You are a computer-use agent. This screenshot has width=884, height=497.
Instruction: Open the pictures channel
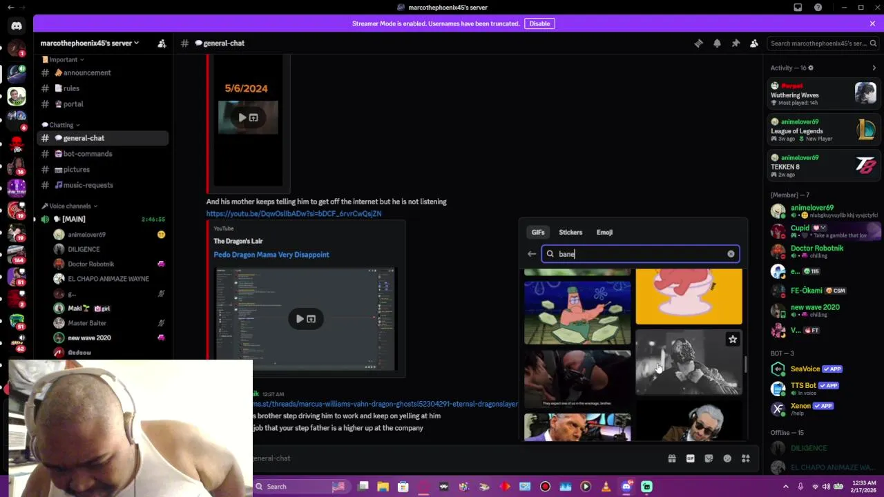coord(102,169)
